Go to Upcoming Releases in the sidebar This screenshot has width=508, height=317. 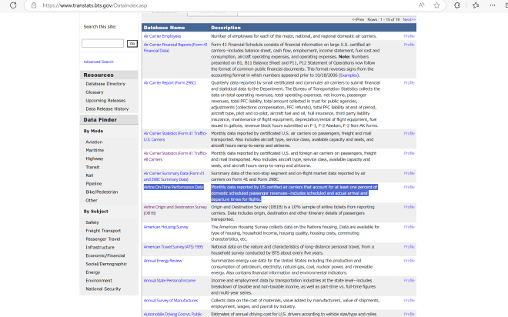coord(107,100)
